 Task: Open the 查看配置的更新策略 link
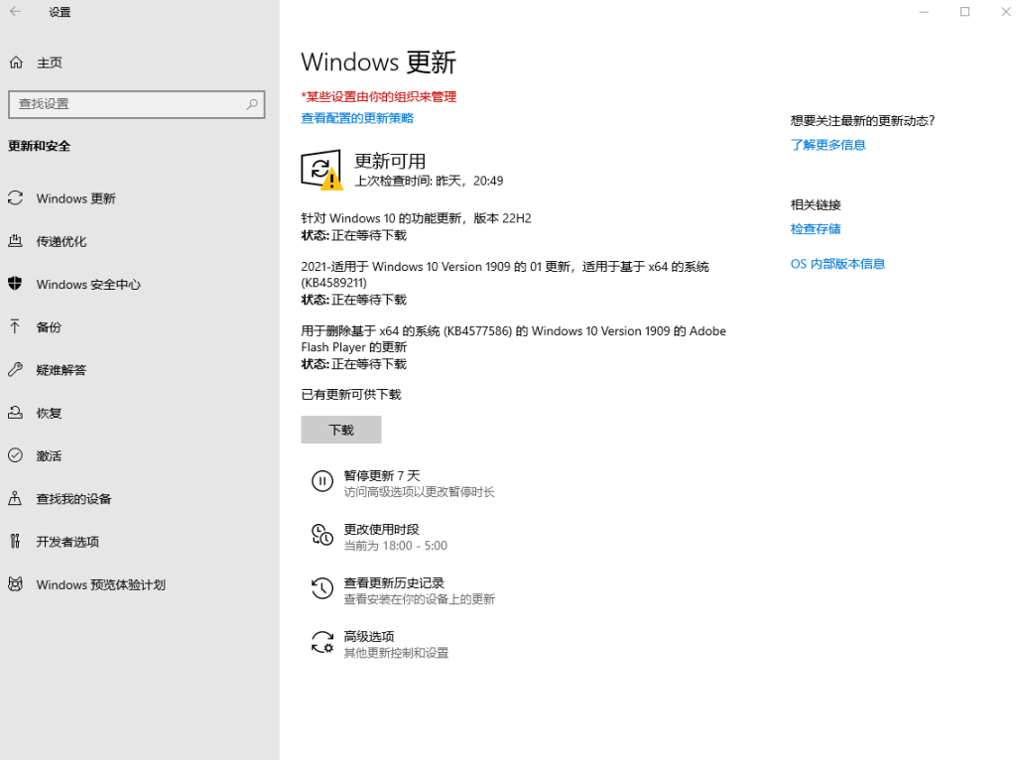pos(356,117)
